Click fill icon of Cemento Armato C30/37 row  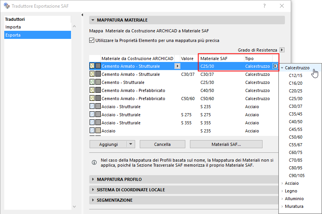pos(92,74)
